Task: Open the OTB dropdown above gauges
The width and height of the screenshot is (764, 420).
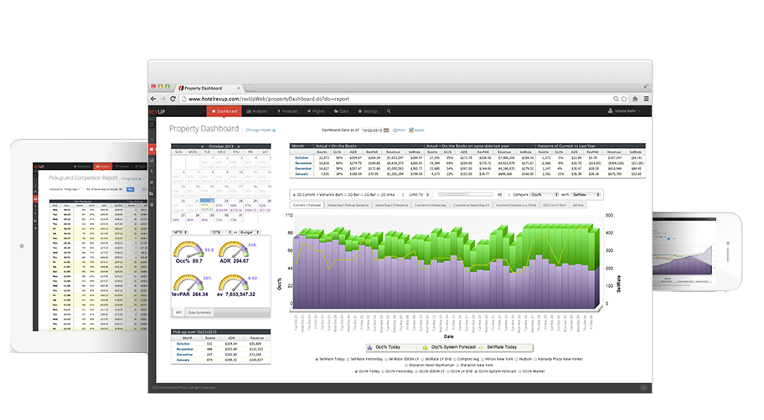Action: (221, 232)
